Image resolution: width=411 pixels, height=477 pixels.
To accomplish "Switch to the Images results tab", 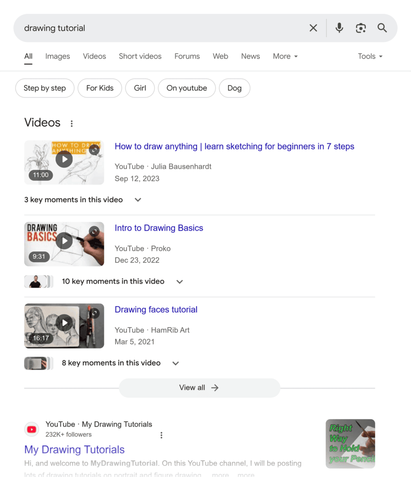I will pyautogui.click(x=57, y=56).
